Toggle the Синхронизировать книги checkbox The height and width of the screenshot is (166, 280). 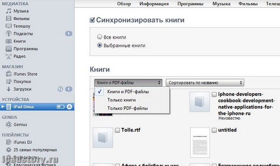click(92, 20)
